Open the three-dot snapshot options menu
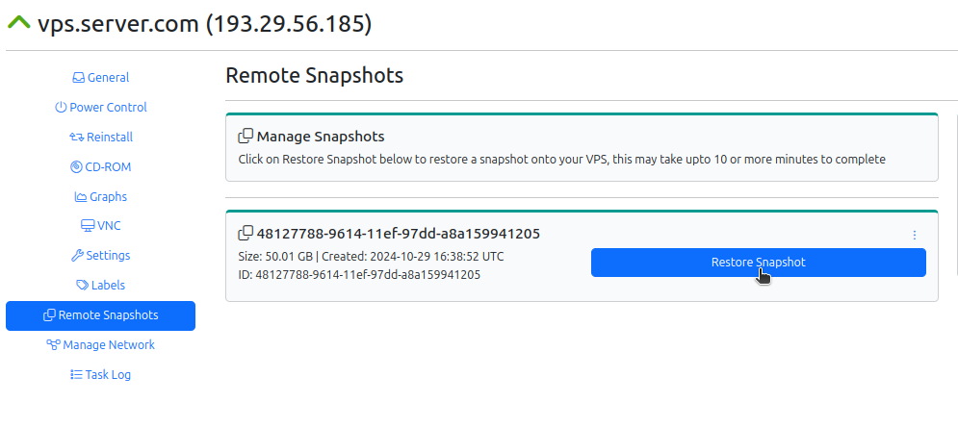 914,235
